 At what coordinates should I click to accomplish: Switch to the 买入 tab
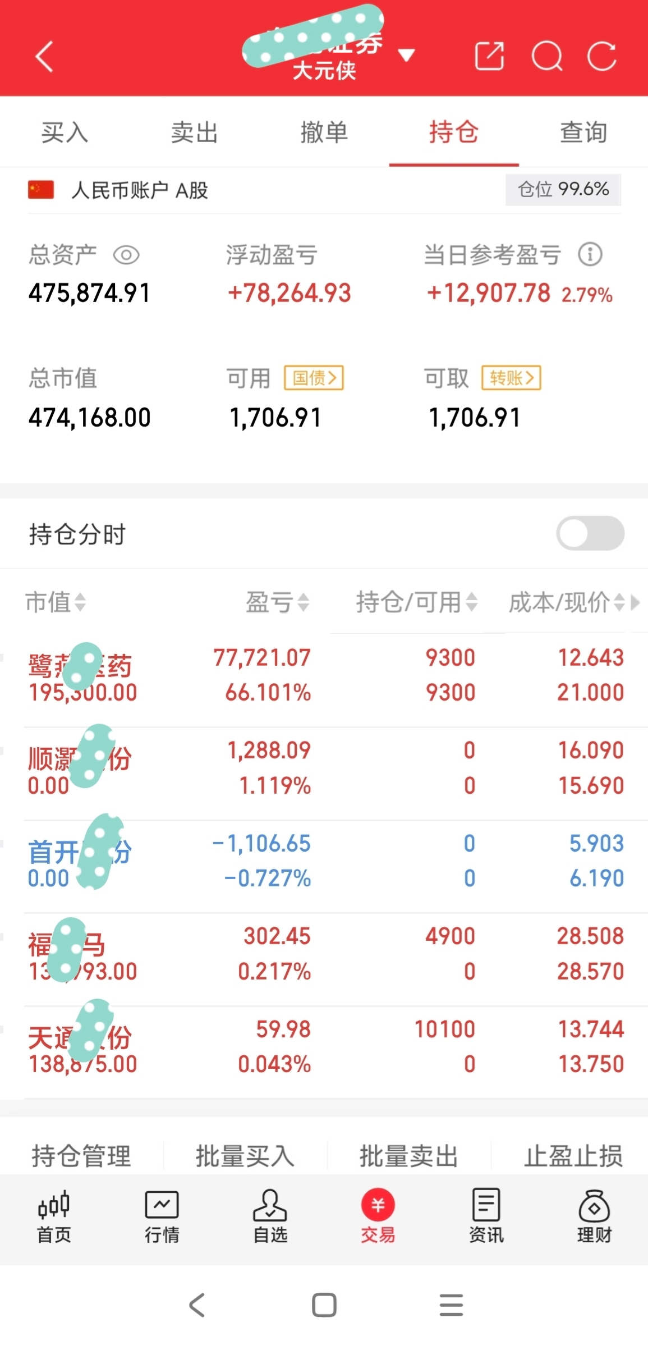coord(65,133)
